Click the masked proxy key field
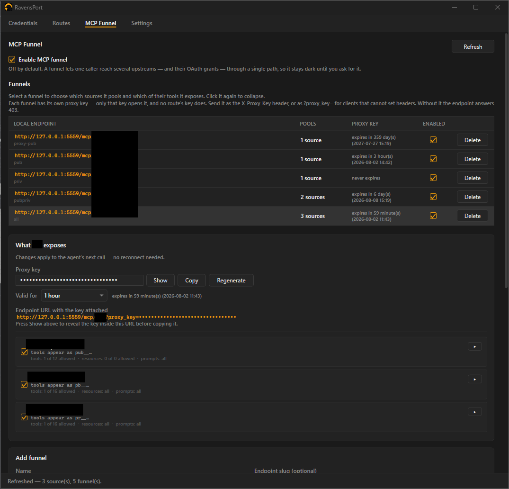This screenshot has height=489, width=509. pyautogui.click(x=79, y=280)
